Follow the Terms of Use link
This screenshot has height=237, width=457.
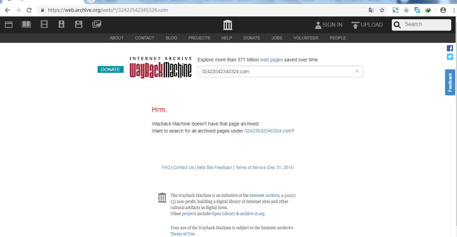click(182, 234)
